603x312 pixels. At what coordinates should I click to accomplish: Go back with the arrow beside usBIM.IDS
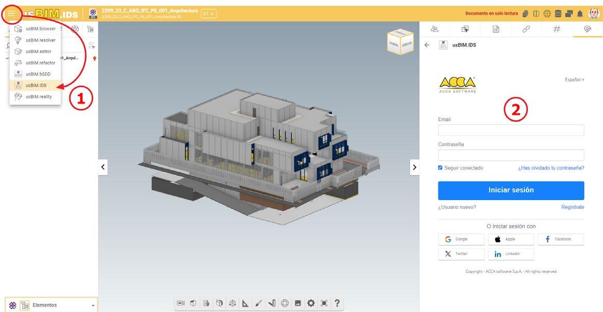click(427, 45)
